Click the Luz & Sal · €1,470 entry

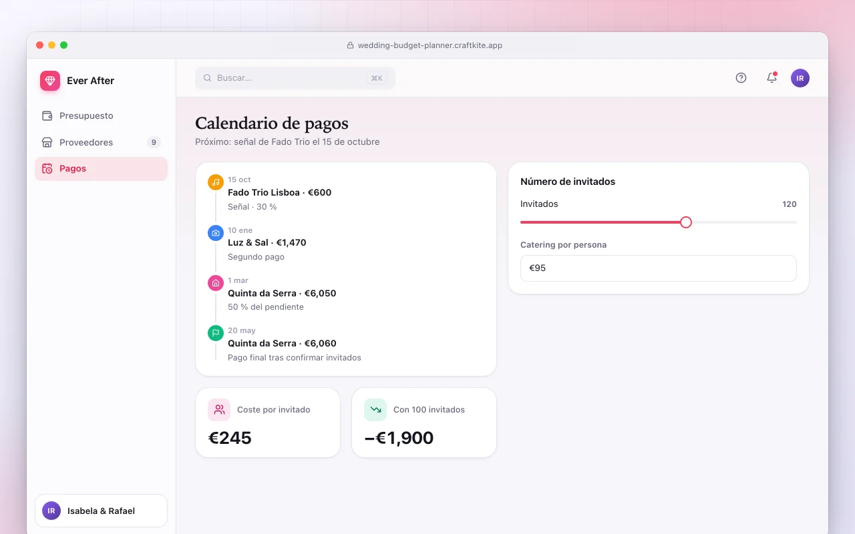[x=267, y=242]
